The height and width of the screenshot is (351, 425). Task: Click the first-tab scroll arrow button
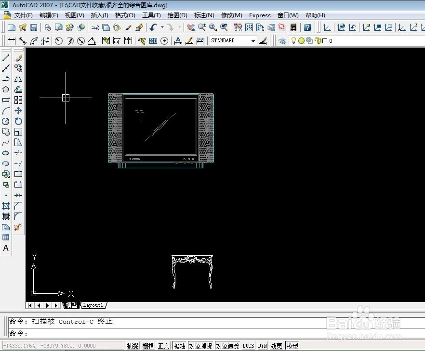[x=29, y=305]
